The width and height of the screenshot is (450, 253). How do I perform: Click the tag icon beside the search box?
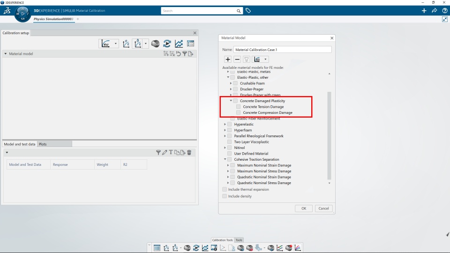tap(248, 11)
